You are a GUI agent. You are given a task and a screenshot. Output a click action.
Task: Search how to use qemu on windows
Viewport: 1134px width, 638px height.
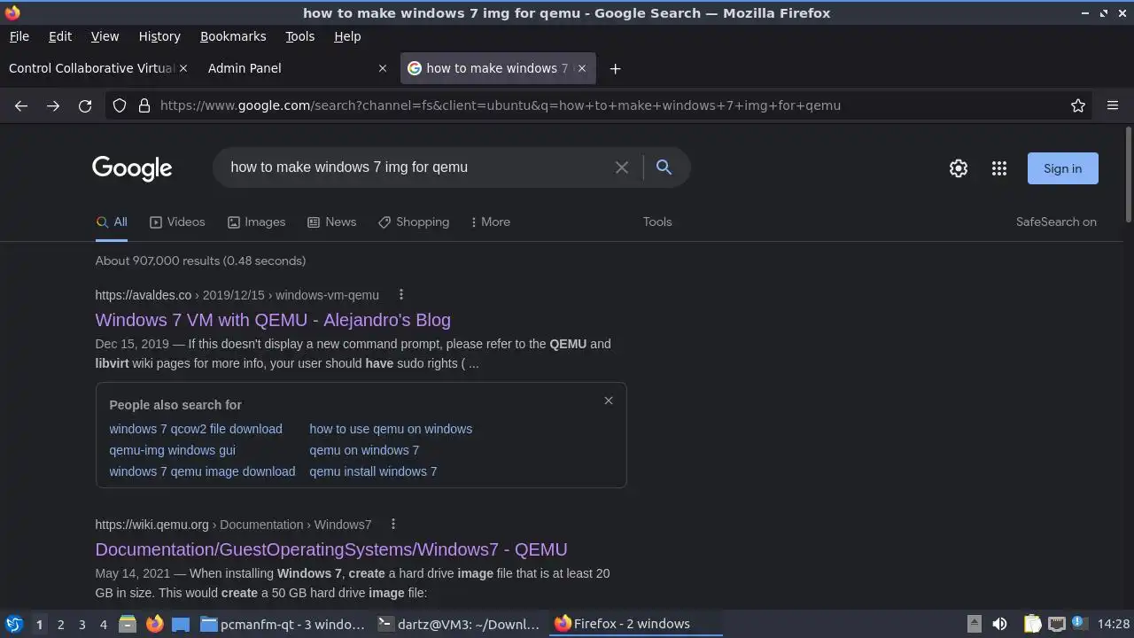click(x=391, y=429)
